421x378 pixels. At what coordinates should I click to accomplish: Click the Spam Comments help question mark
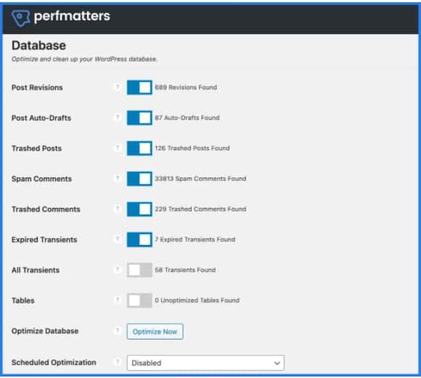point(118,178)
